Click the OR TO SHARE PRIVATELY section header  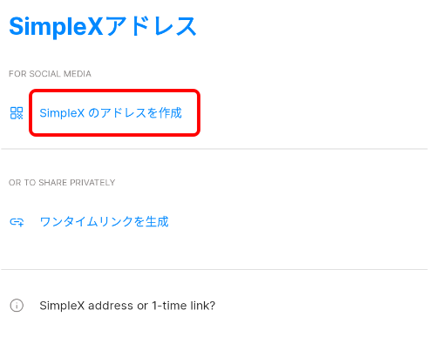pos(62,183)
